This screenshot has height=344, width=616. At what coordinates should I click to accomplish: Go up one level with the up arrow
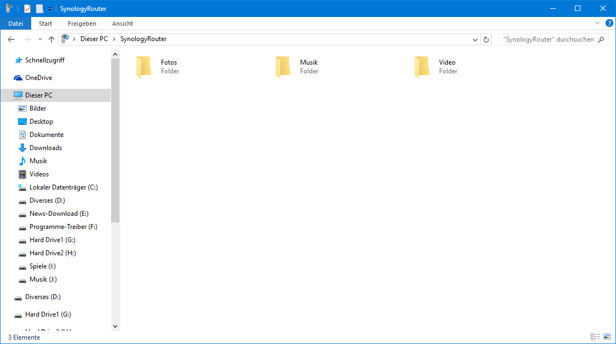point(51,39)
